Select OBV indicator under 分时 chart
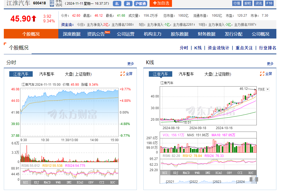 pos(91,182)
